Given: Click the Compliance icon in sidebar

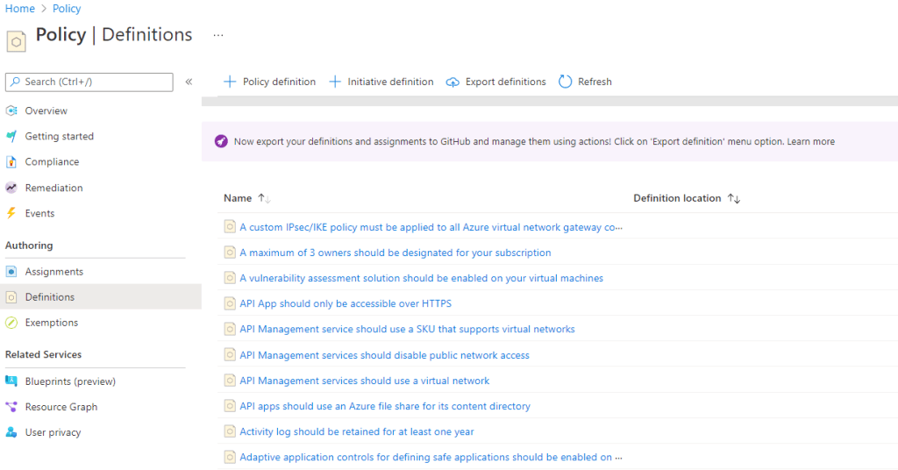Looking at the screenshot, I should tap(11, 161).
